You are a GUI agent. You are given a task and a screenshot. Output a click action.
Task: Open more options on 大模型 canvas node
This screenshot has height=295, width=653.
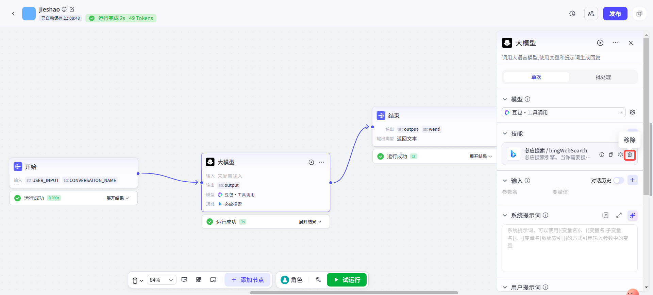pos(321,162)
